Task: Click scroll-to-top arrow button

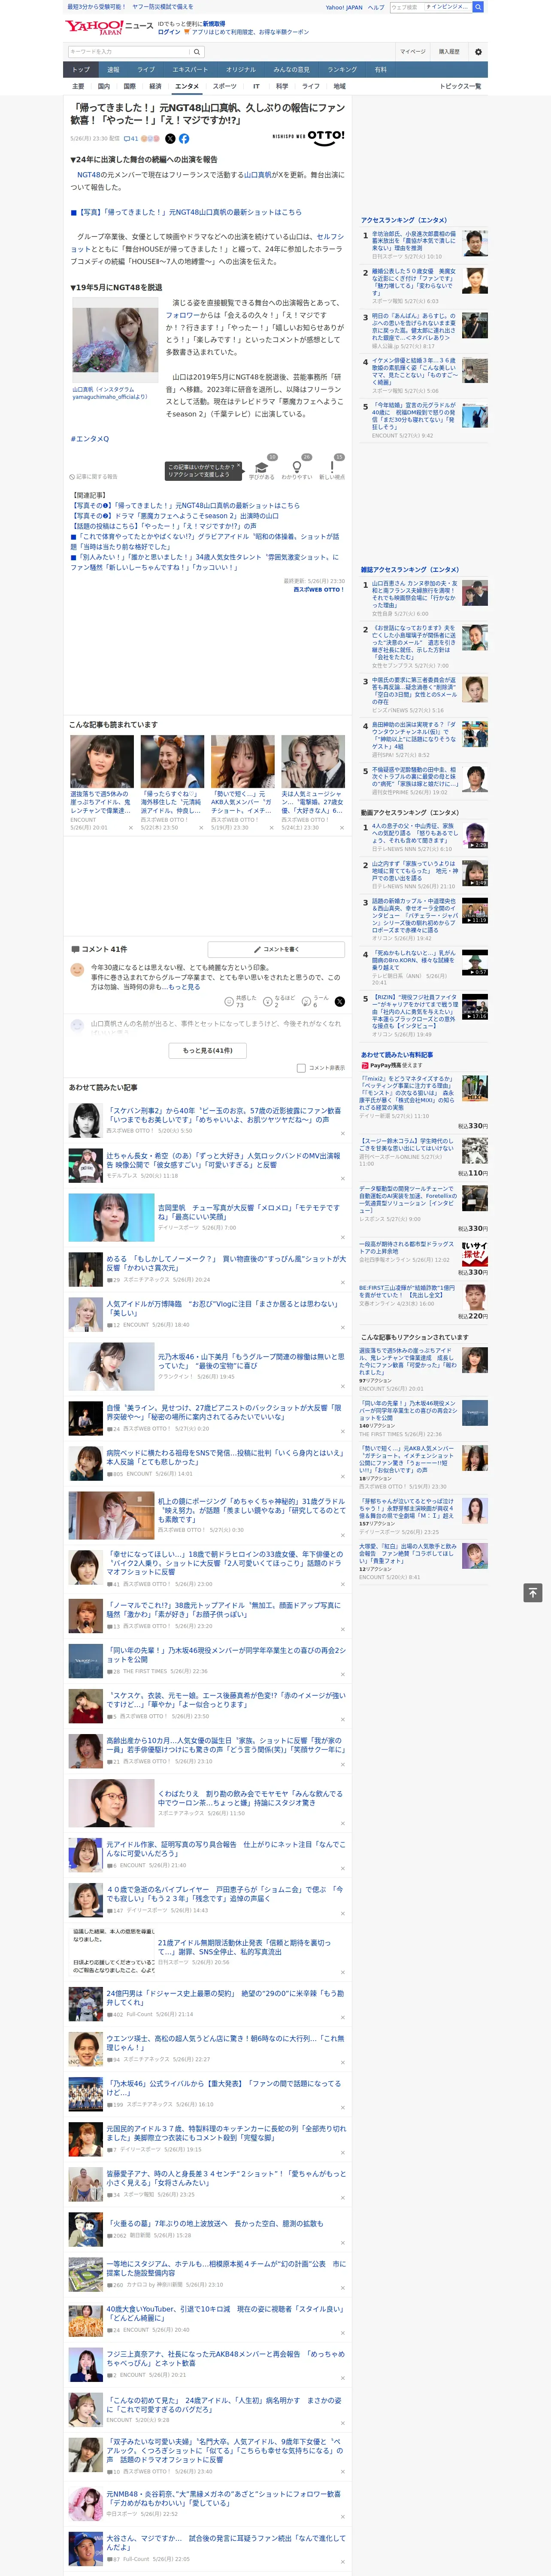Action: click(533, 1592)
